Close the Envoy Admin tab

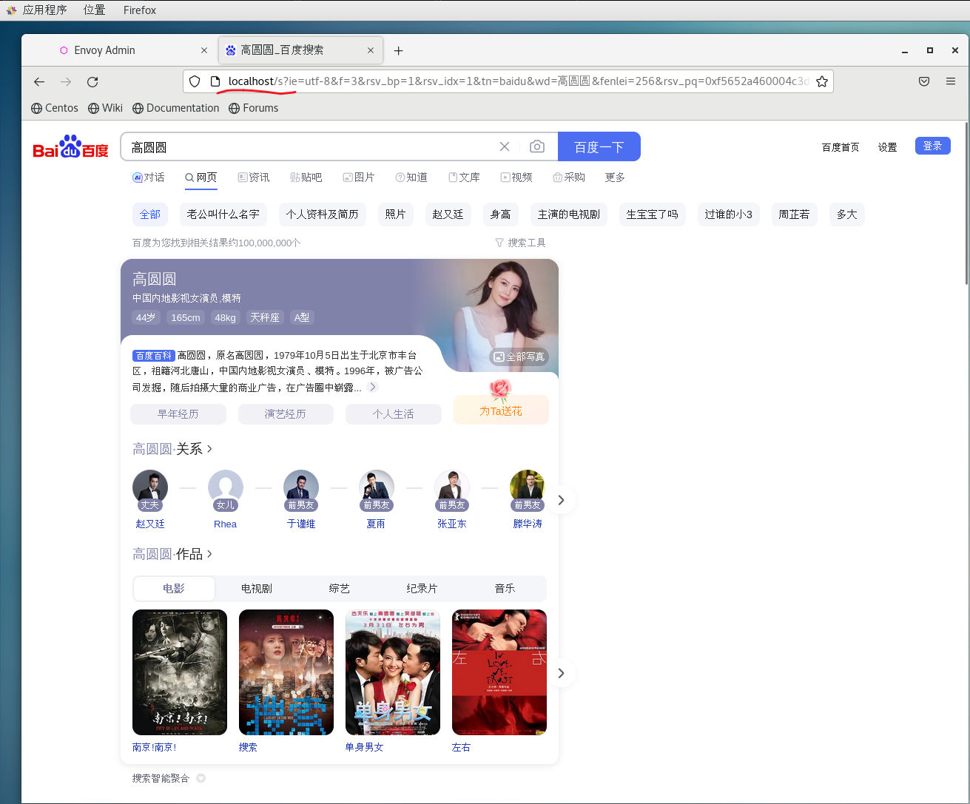204,50
